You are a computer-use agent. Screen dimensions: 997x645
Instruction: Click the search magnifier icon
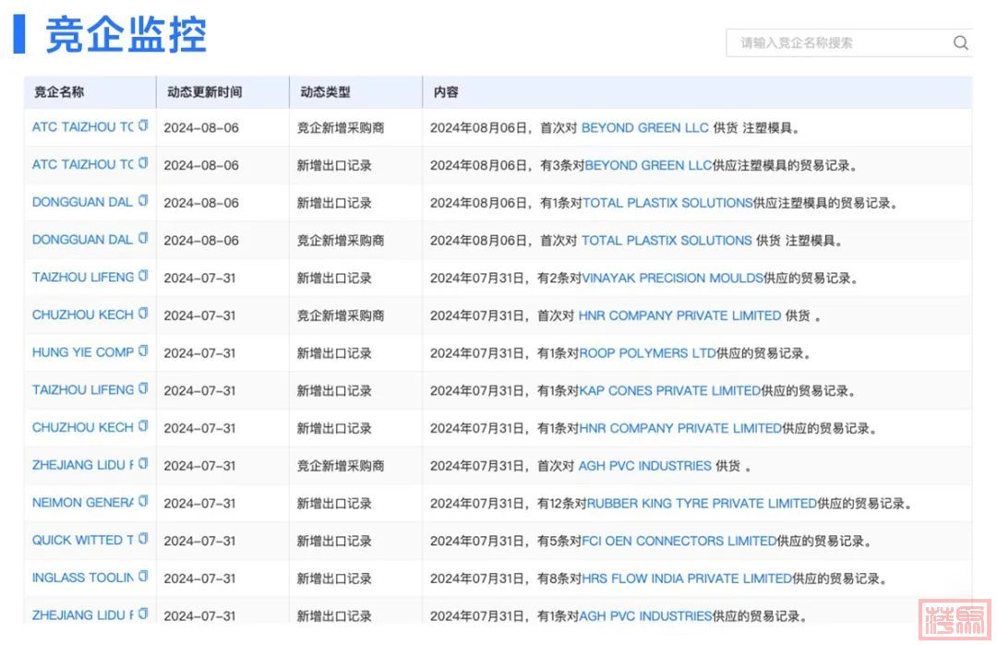coord(960,42)
